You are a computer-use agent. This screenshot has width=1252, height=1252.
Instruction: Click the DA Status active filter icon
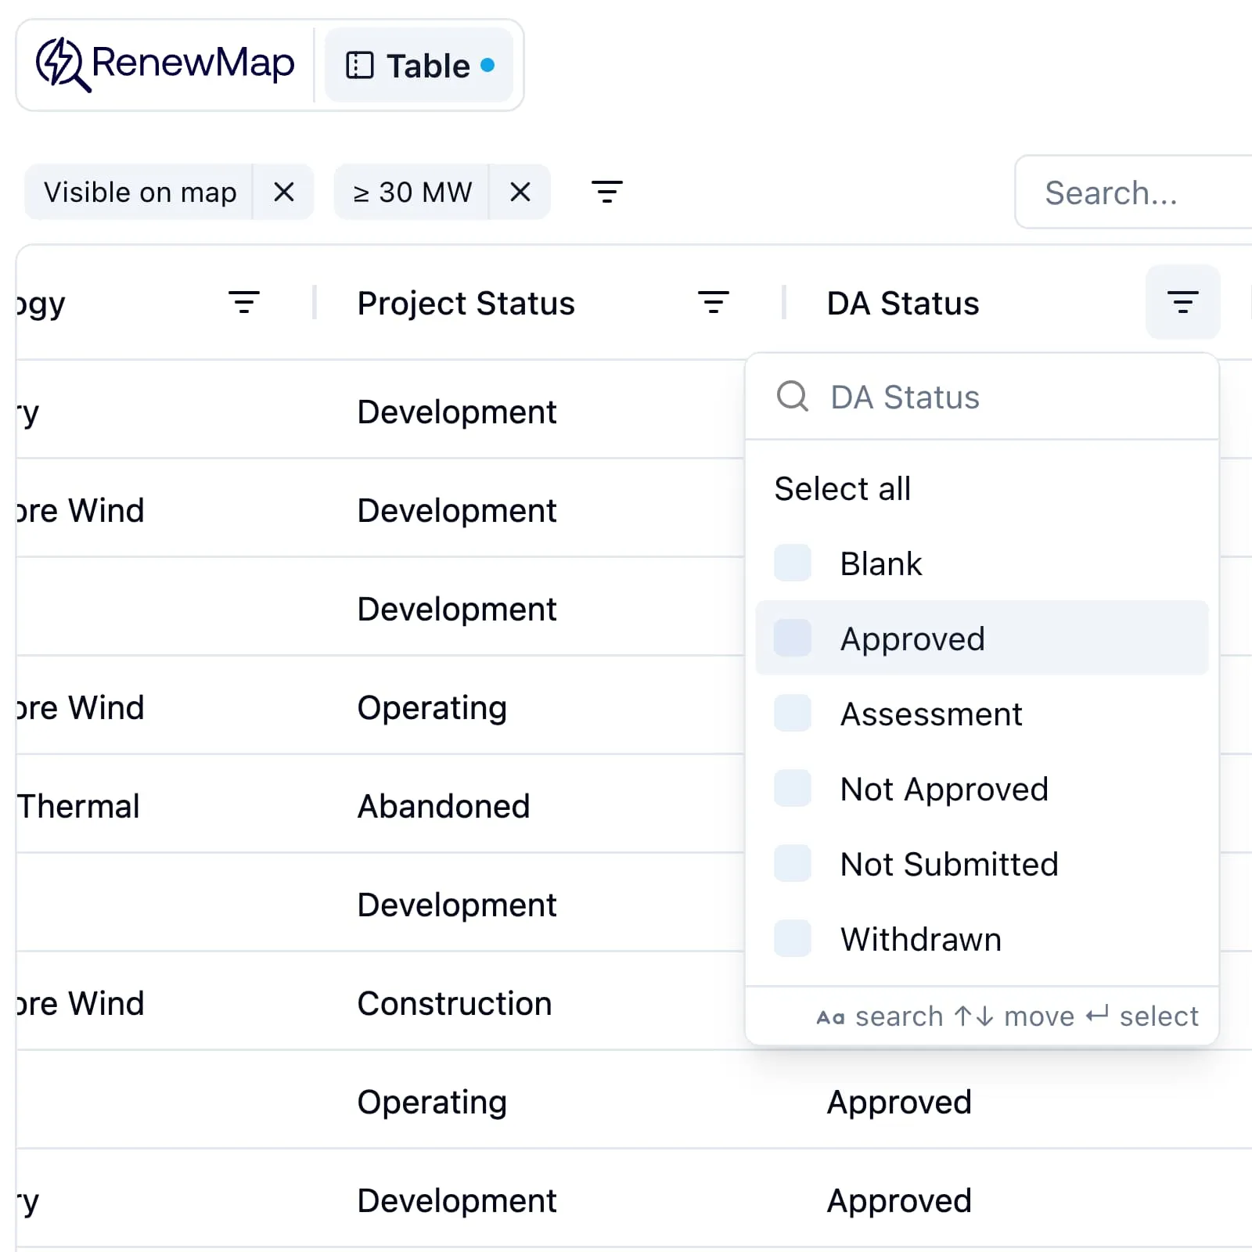point(1182,301)
